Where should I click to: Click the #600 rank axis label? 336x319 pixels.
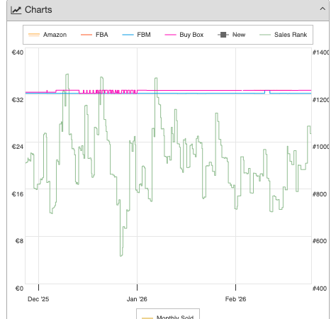tap(320, 241)
